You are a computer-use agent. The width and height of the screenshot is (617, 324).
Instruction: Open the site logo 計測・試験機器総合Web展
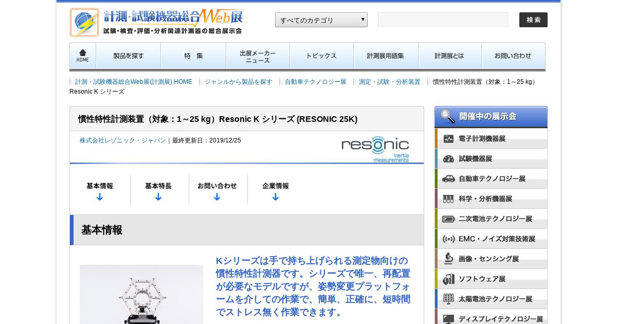click(x=156, y=23)
